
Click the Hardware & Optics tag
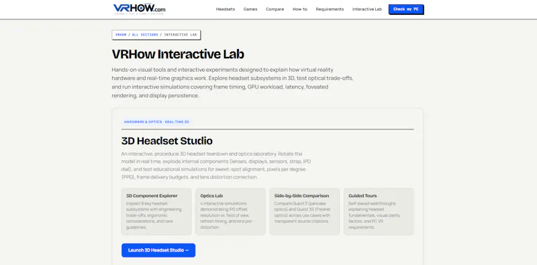(156, 122)
